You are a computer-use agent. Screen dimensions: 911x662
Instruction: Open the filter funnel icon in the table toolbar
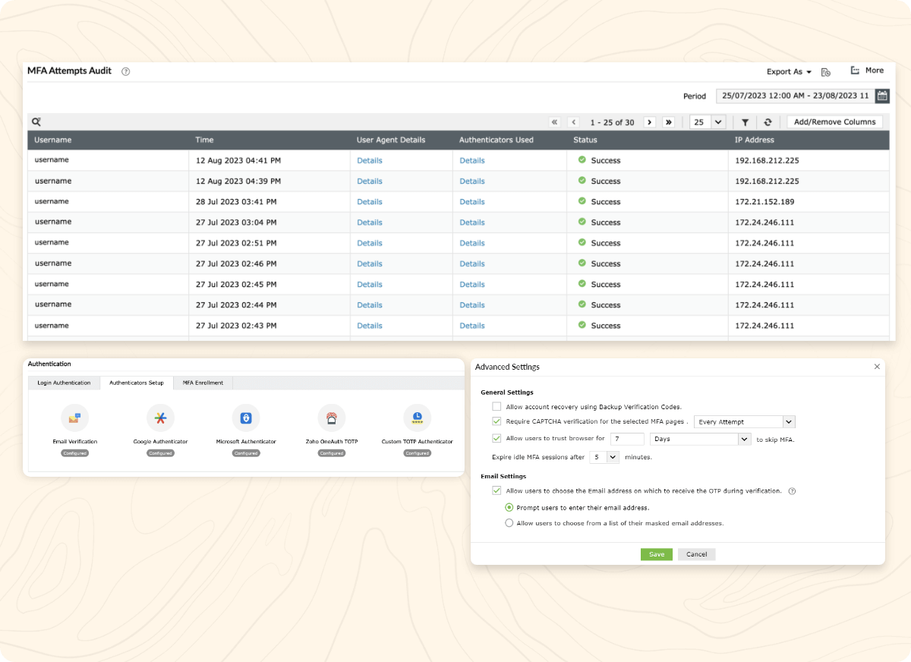745,121
